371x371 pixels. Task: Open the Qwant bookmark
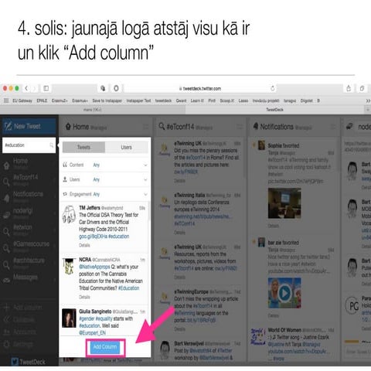click(181, 100)
